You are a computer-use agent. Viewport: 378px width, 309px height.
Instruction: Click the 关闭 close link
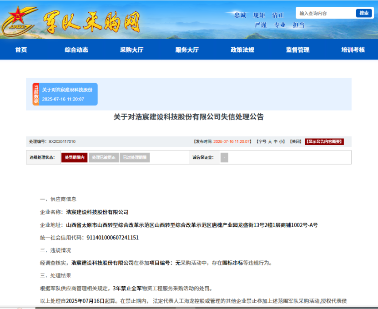coord(296,142)
